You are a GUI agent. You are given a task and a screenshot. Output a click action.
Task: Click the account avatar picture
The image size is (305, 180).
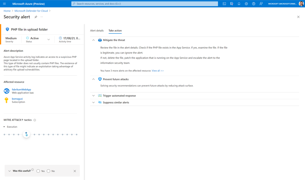click(x=301, y=4)
